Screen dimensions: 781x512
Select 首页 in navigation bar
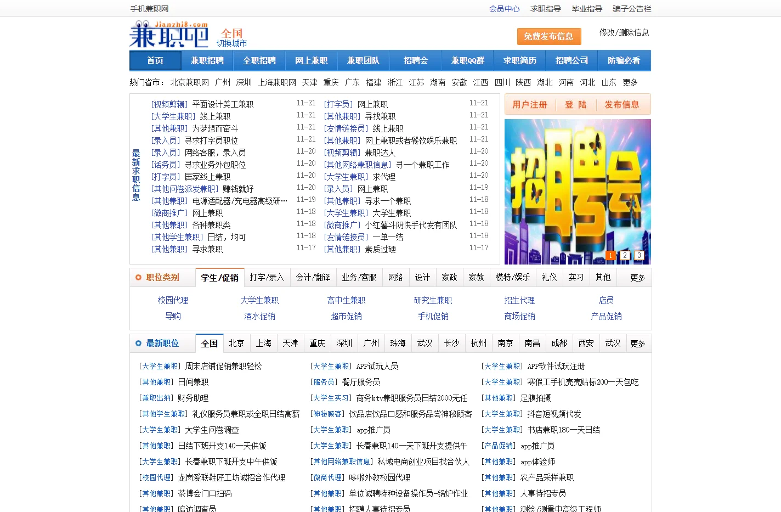[x=155, y=60]
